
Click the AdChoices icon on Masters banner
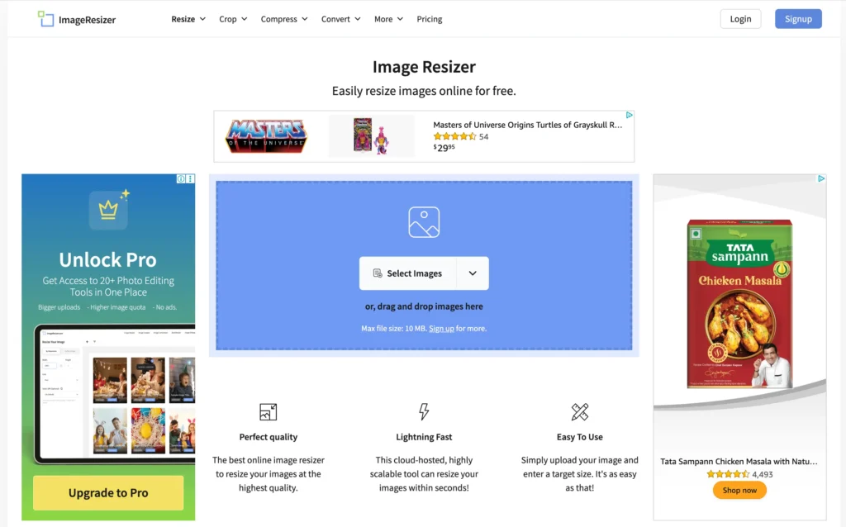click(x=629, y=115)
